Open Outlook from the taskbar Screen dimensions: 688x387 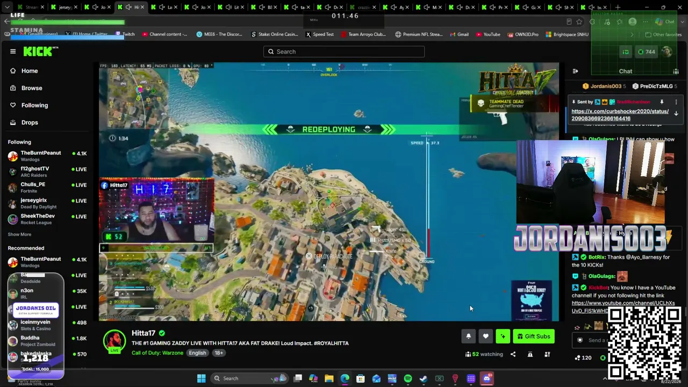[376, 378]
